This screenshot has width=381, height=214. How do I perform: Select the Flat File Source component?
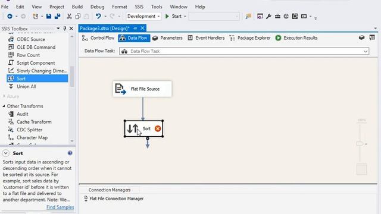click(x=142, y=89)
